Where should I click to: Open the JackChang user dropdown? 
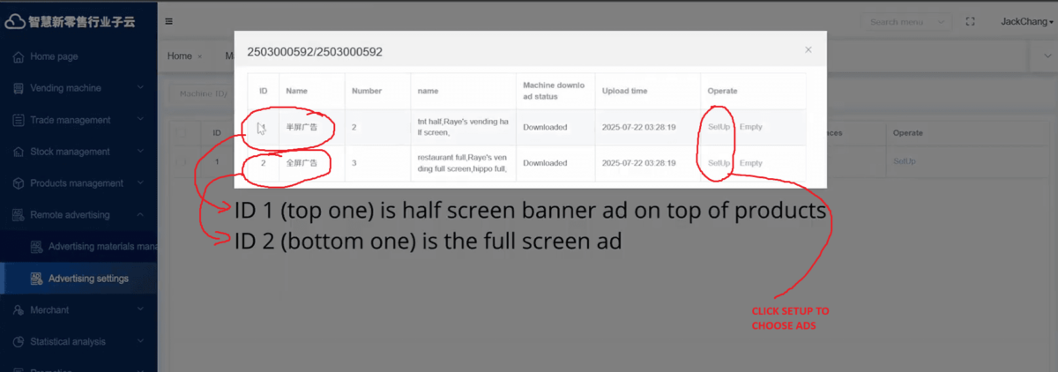pyautogui.click(x=1025, y=21)
